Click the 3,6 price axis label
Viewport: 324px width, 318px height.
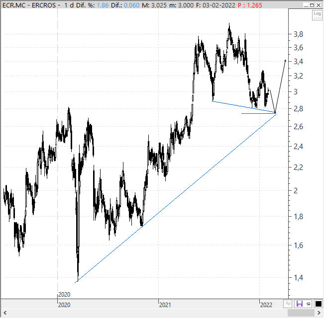coord(299,48)
